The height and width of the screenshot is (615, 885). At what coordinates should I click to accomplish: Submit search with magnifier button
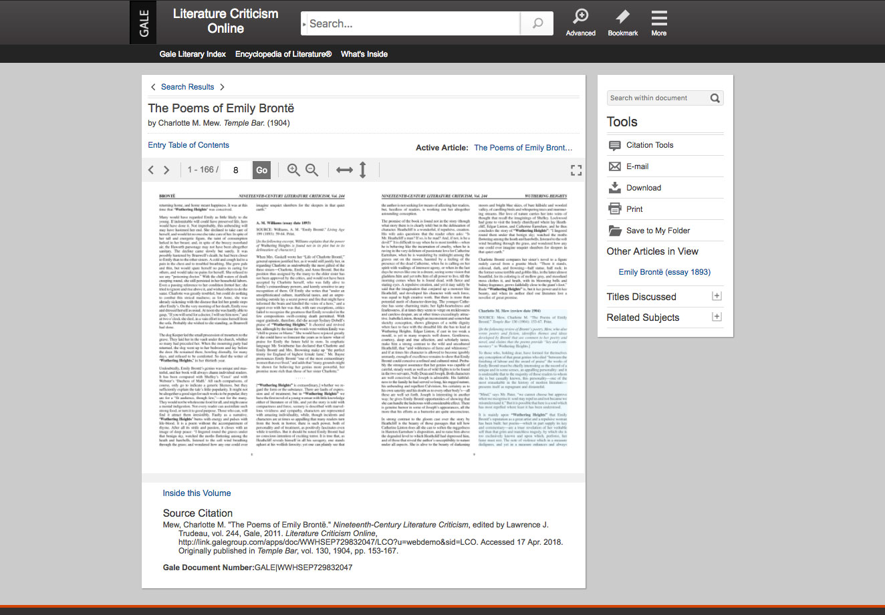pos(537,23)
